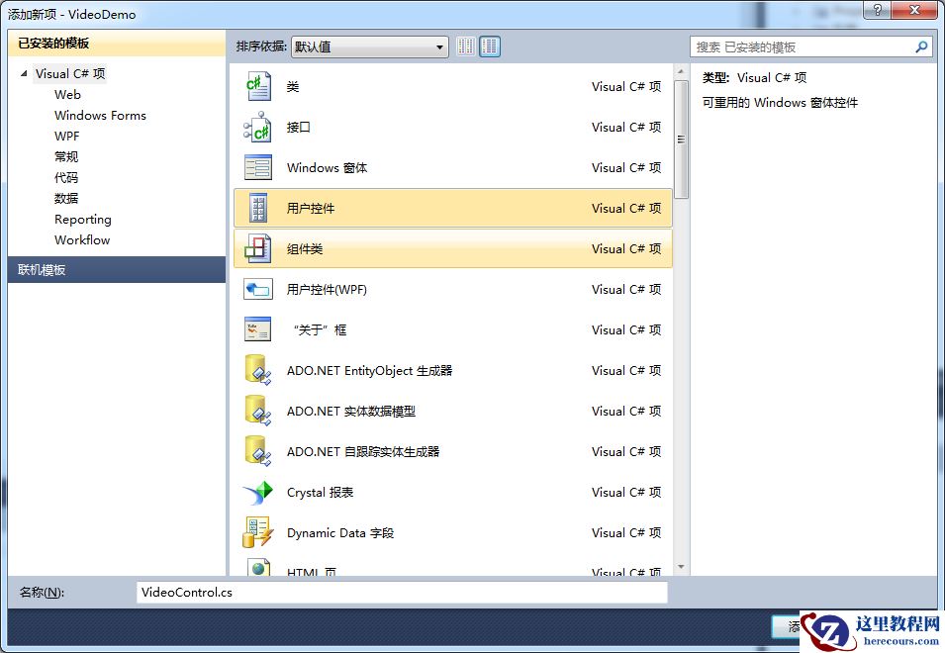Open the 联机模板 section
Screen dimensions: 945x653
pyautogui.click(x=117, y=270)
